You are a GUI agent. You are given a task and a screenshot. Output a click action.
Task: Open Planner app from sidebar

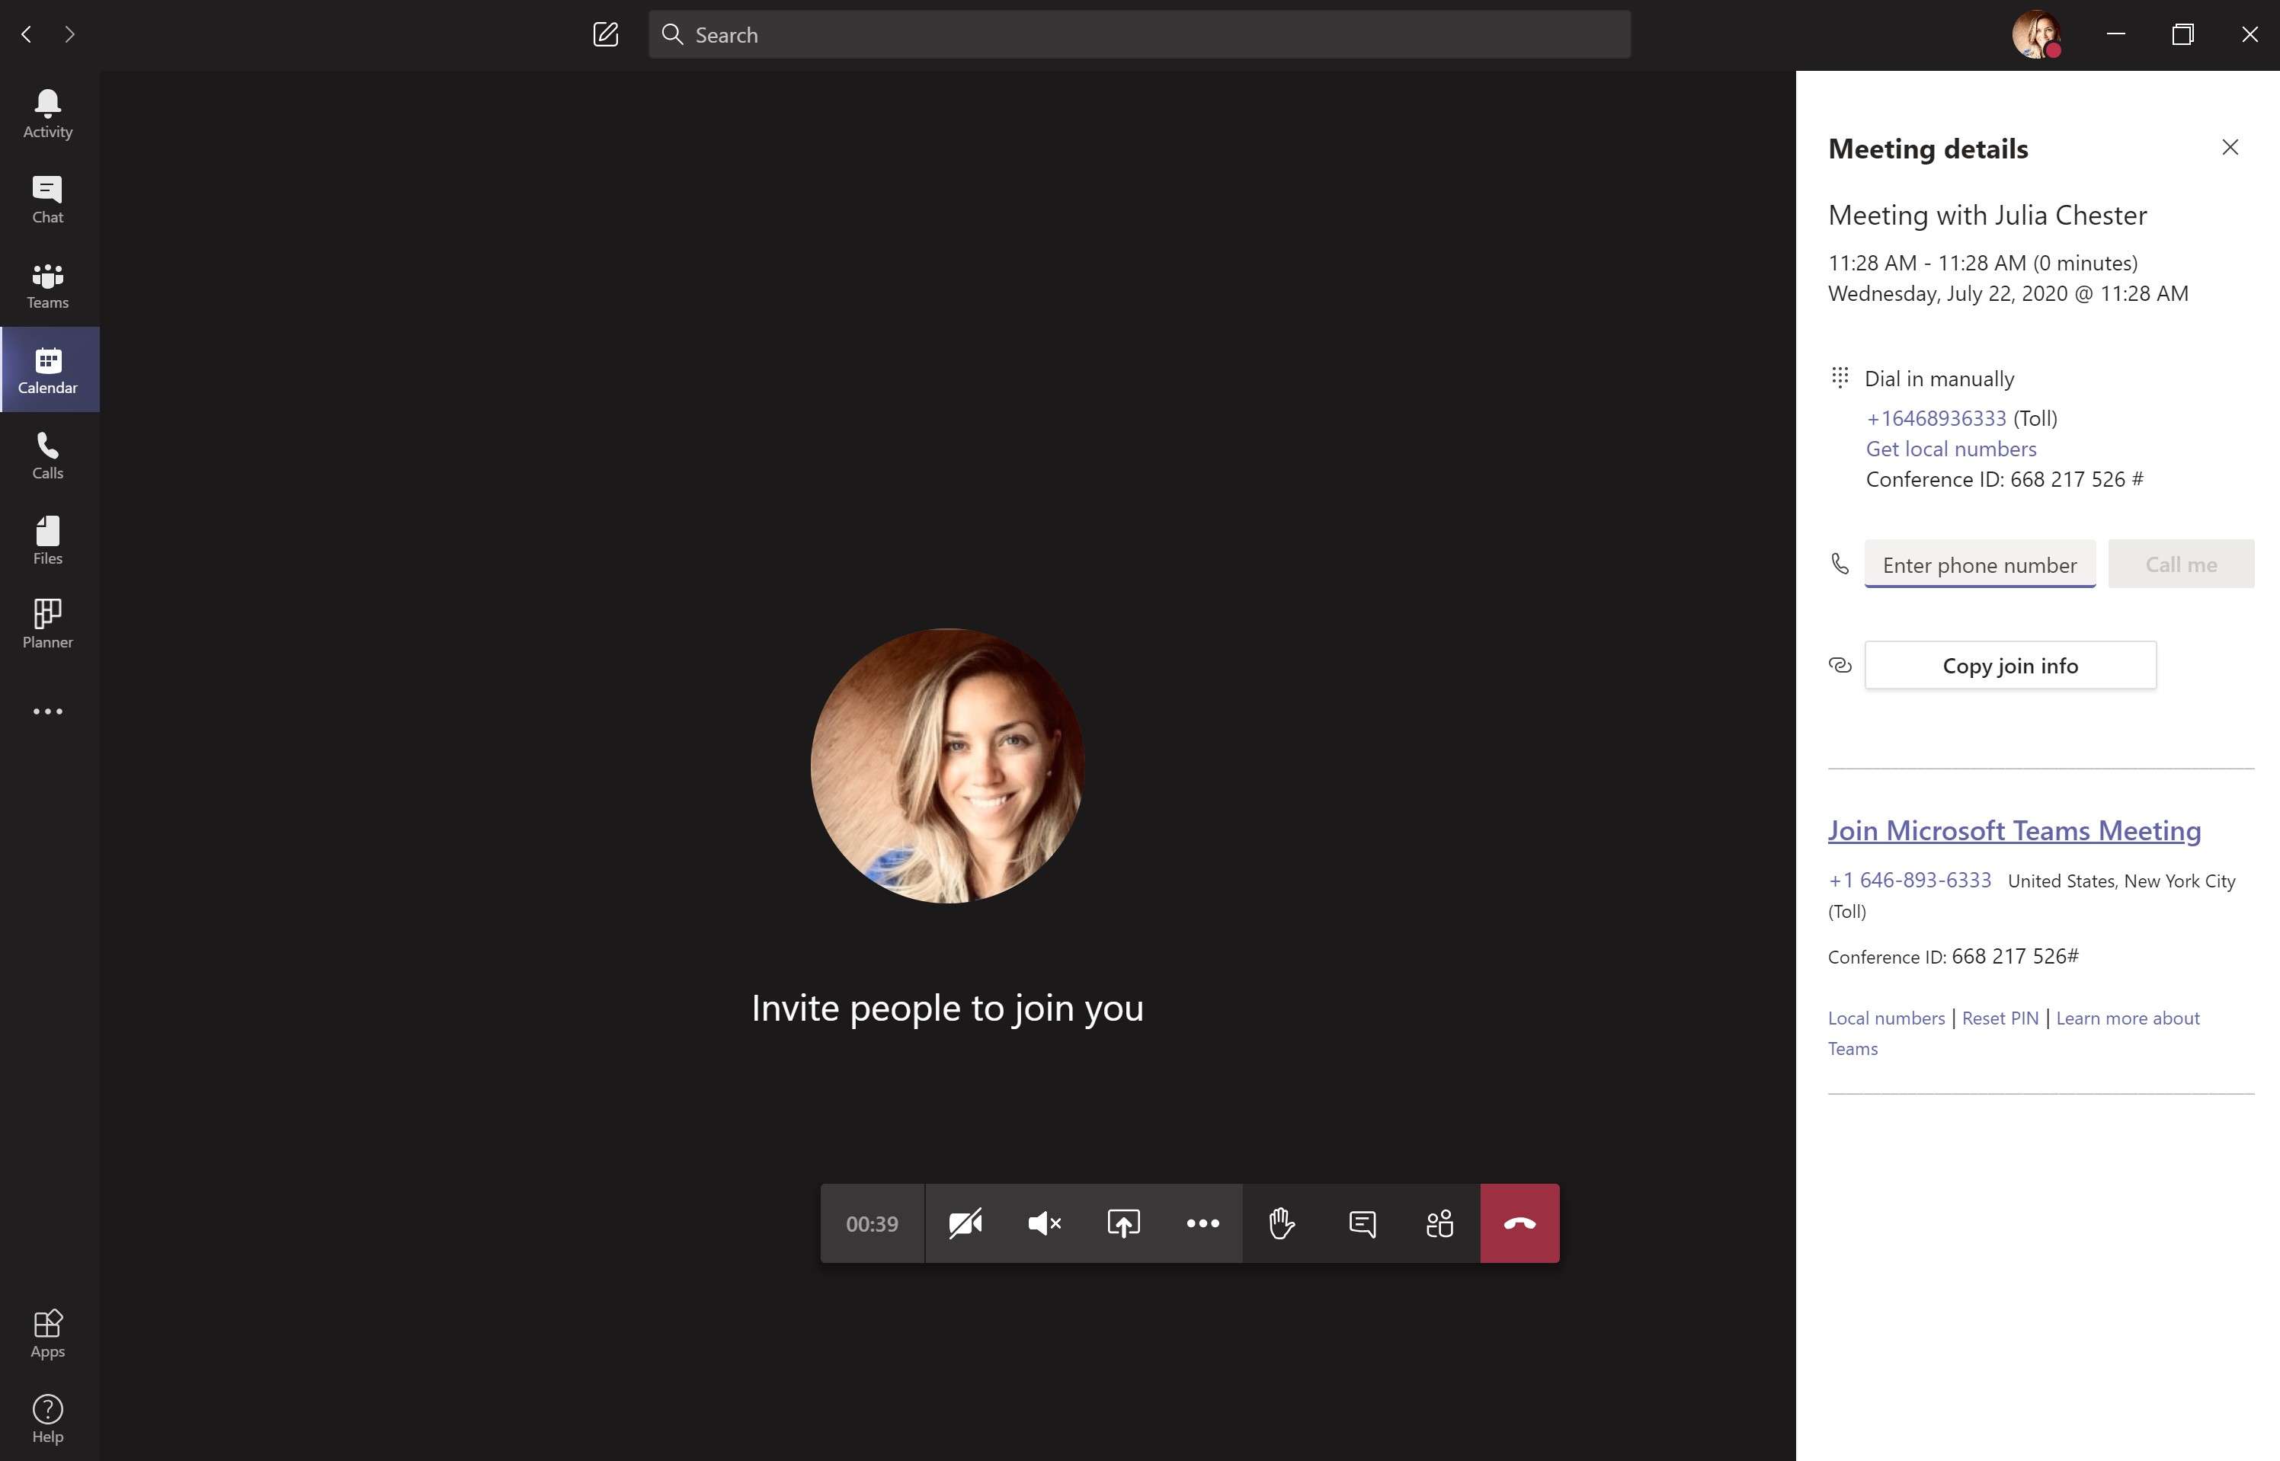click(47, 623)
